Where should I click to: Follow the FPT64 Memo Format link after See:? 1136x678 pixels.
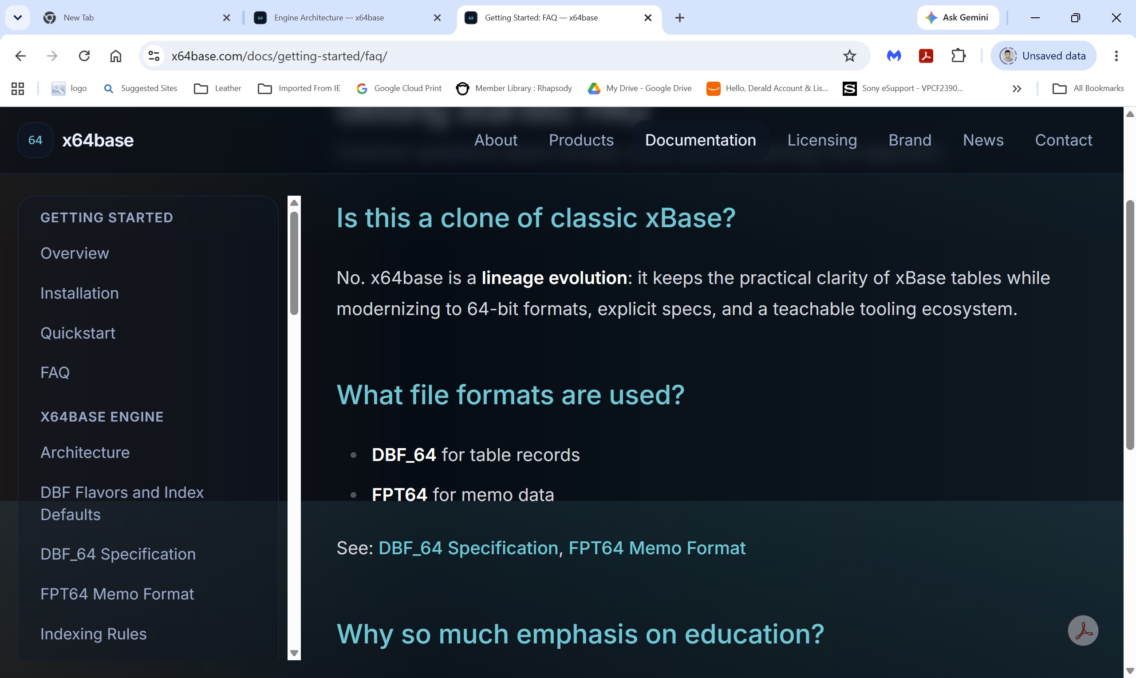(657, 548)
